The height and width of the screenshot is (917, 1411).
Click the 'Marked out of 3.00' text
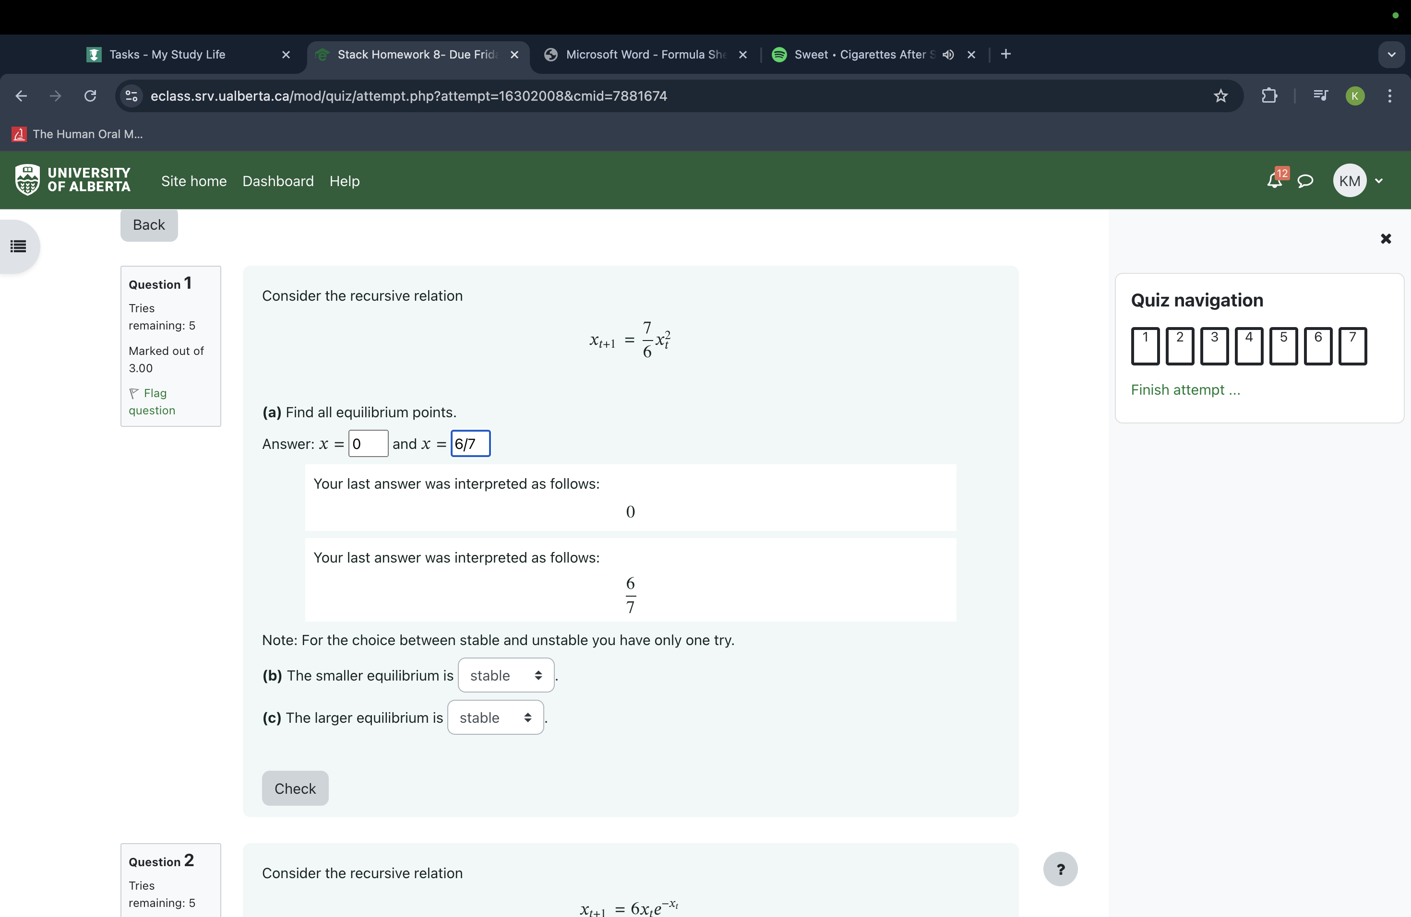click(x=166, y=360)
